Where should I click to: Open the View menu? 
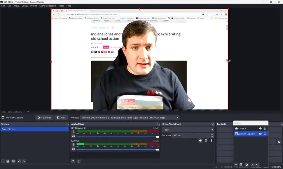click(x=16, y=6)
